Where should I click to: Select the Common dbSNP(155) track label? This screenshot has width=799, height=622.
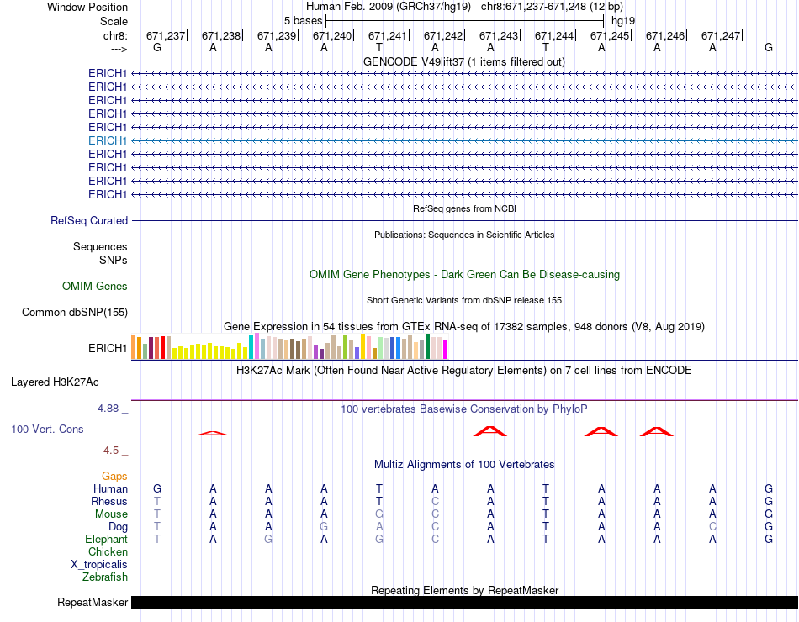coord(75,313)
